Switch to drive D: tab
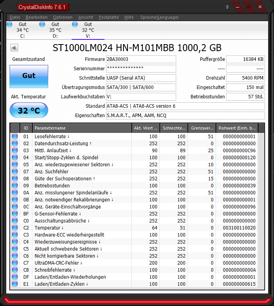The height and width of the screenshot is (306, 274). point(55,30)
